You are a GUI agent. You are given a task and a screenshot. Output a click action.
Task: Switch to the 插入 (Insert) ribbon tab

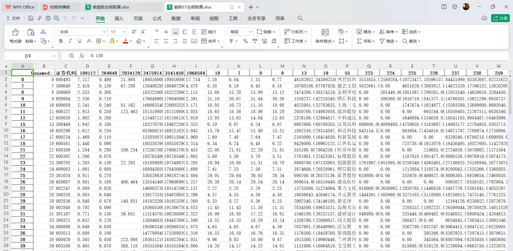click(x=119, y=18)
